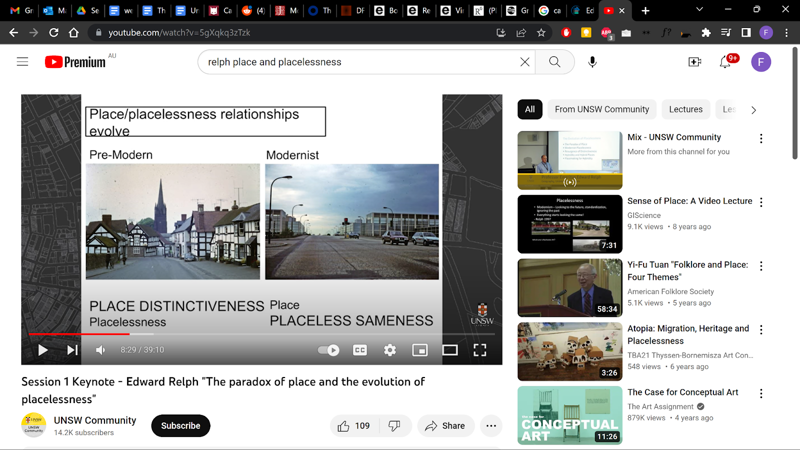Switch to Reddit tab

tap(253, 10)
